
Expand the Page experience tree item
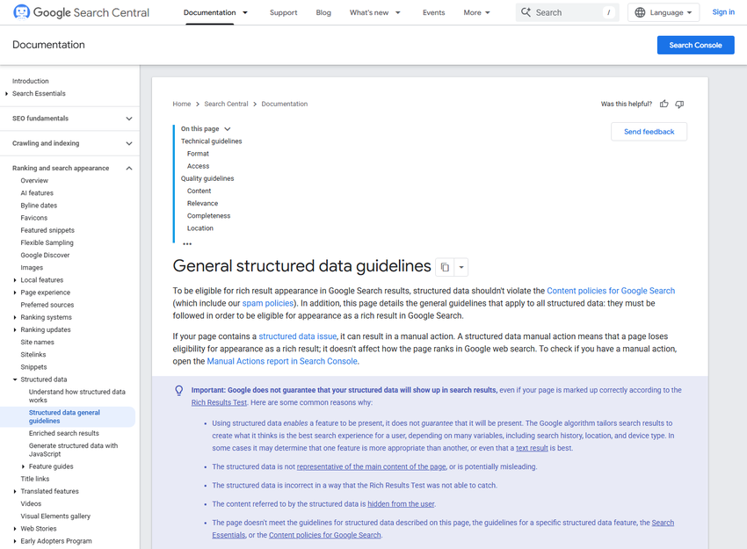tap(15, 293)
